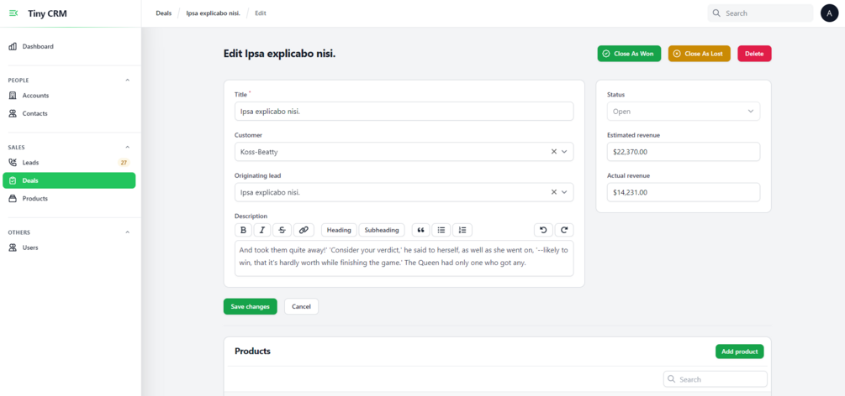
Task: Expand the Originating lead dropdown
Action: [565, 192]
